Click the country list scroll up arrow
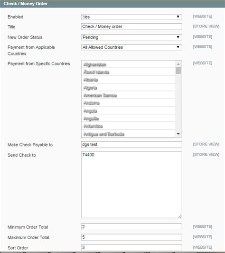This screenshot has width=225, height=253. (x=178, y=64)
